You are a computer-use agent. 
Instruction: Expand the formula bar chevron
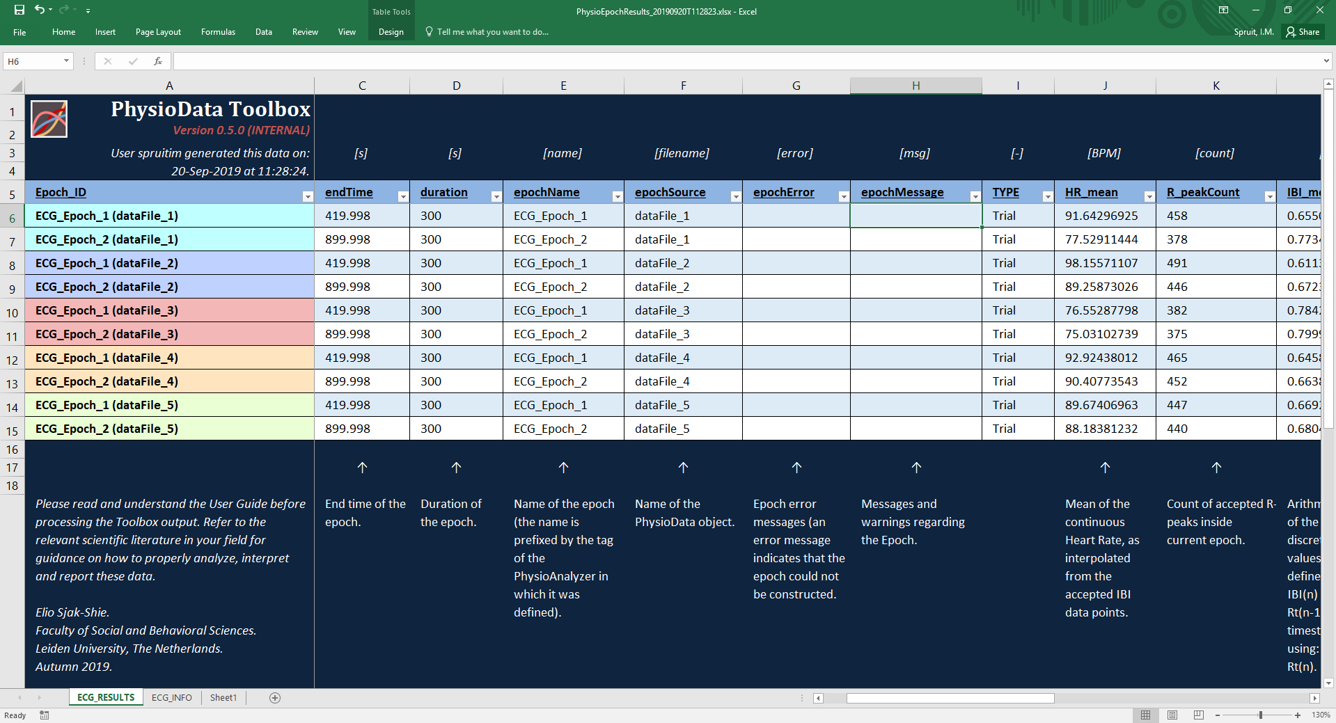click(1326, 61)
